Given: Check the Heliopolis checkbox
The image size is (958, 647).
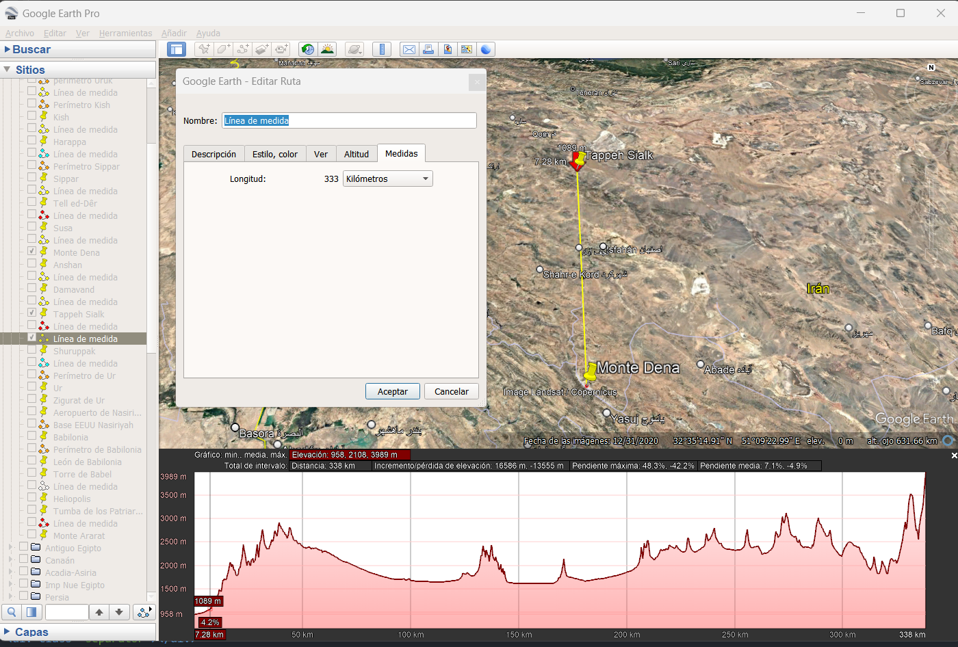Looking at the screenshot, I should [x=32, y=497].
